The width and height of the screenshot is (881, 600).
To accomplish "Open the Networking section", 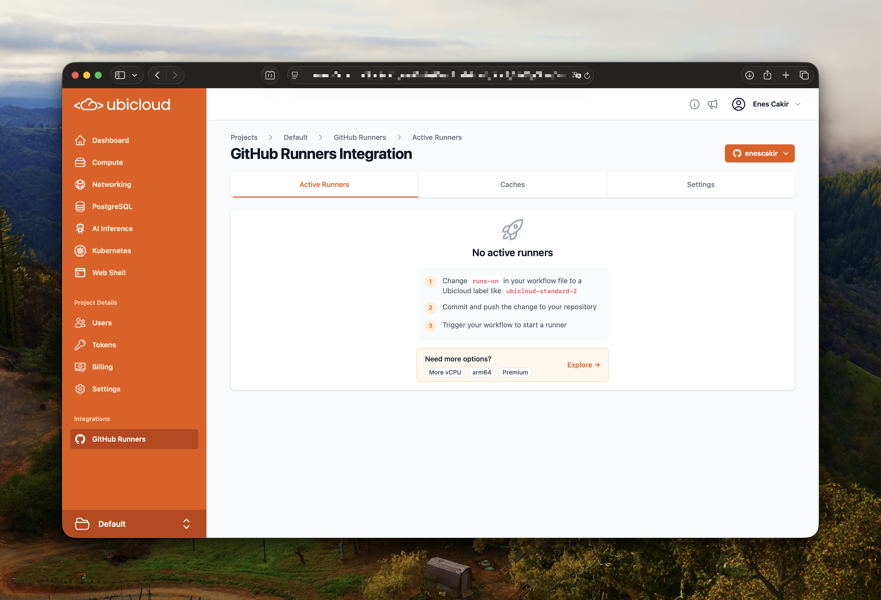I will click(x=112, y=184).
